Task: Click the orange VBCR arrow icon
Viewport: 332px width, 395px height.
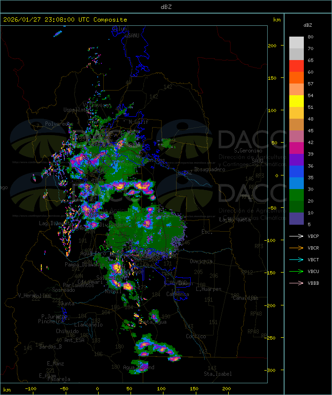Action: coord(296,248)
